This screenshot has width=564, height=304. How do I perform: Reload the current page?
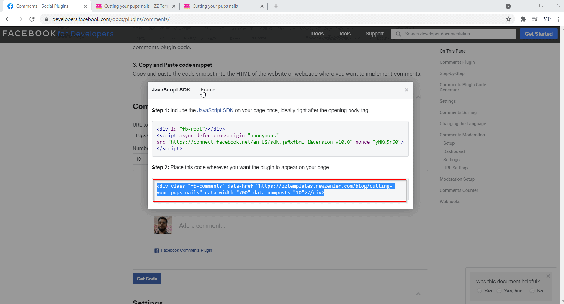tap(32, 19)
